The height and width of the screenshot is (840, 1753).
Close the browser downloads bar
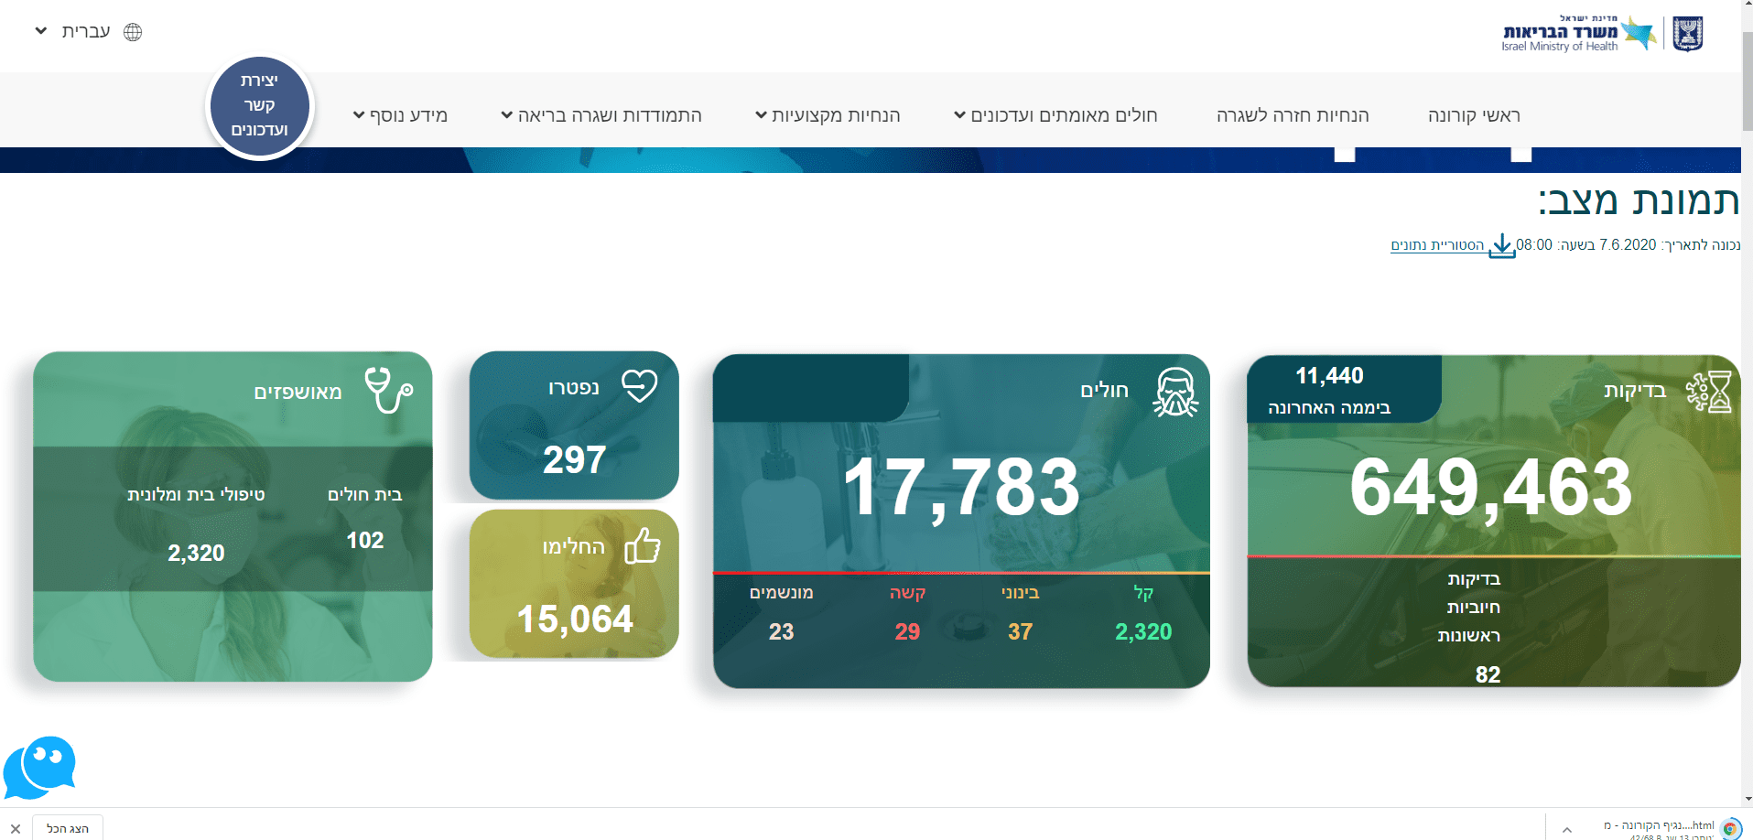coord(16,828)
